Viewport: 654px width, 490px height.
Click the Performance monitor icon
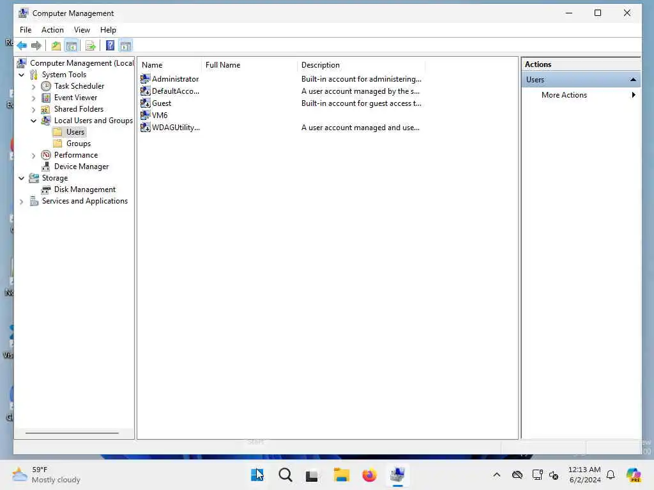pyautogui.click(x=46, y=155)
